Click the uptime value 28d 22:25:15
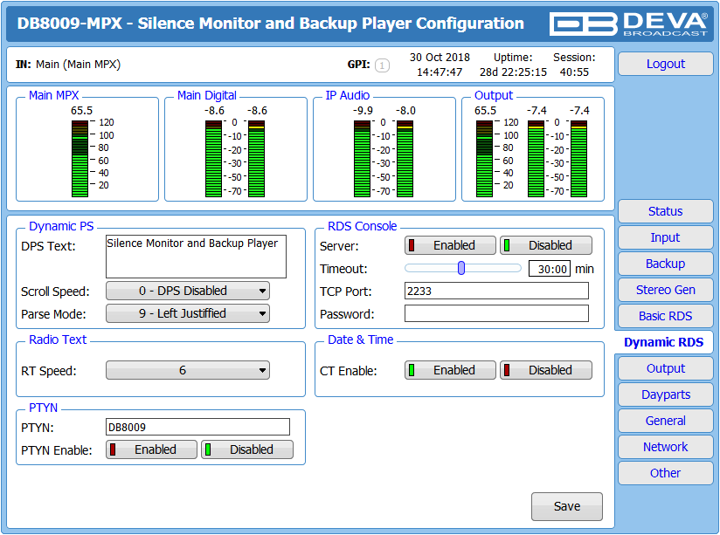This screenshot has height=535, width=720. tap(514, 72)
